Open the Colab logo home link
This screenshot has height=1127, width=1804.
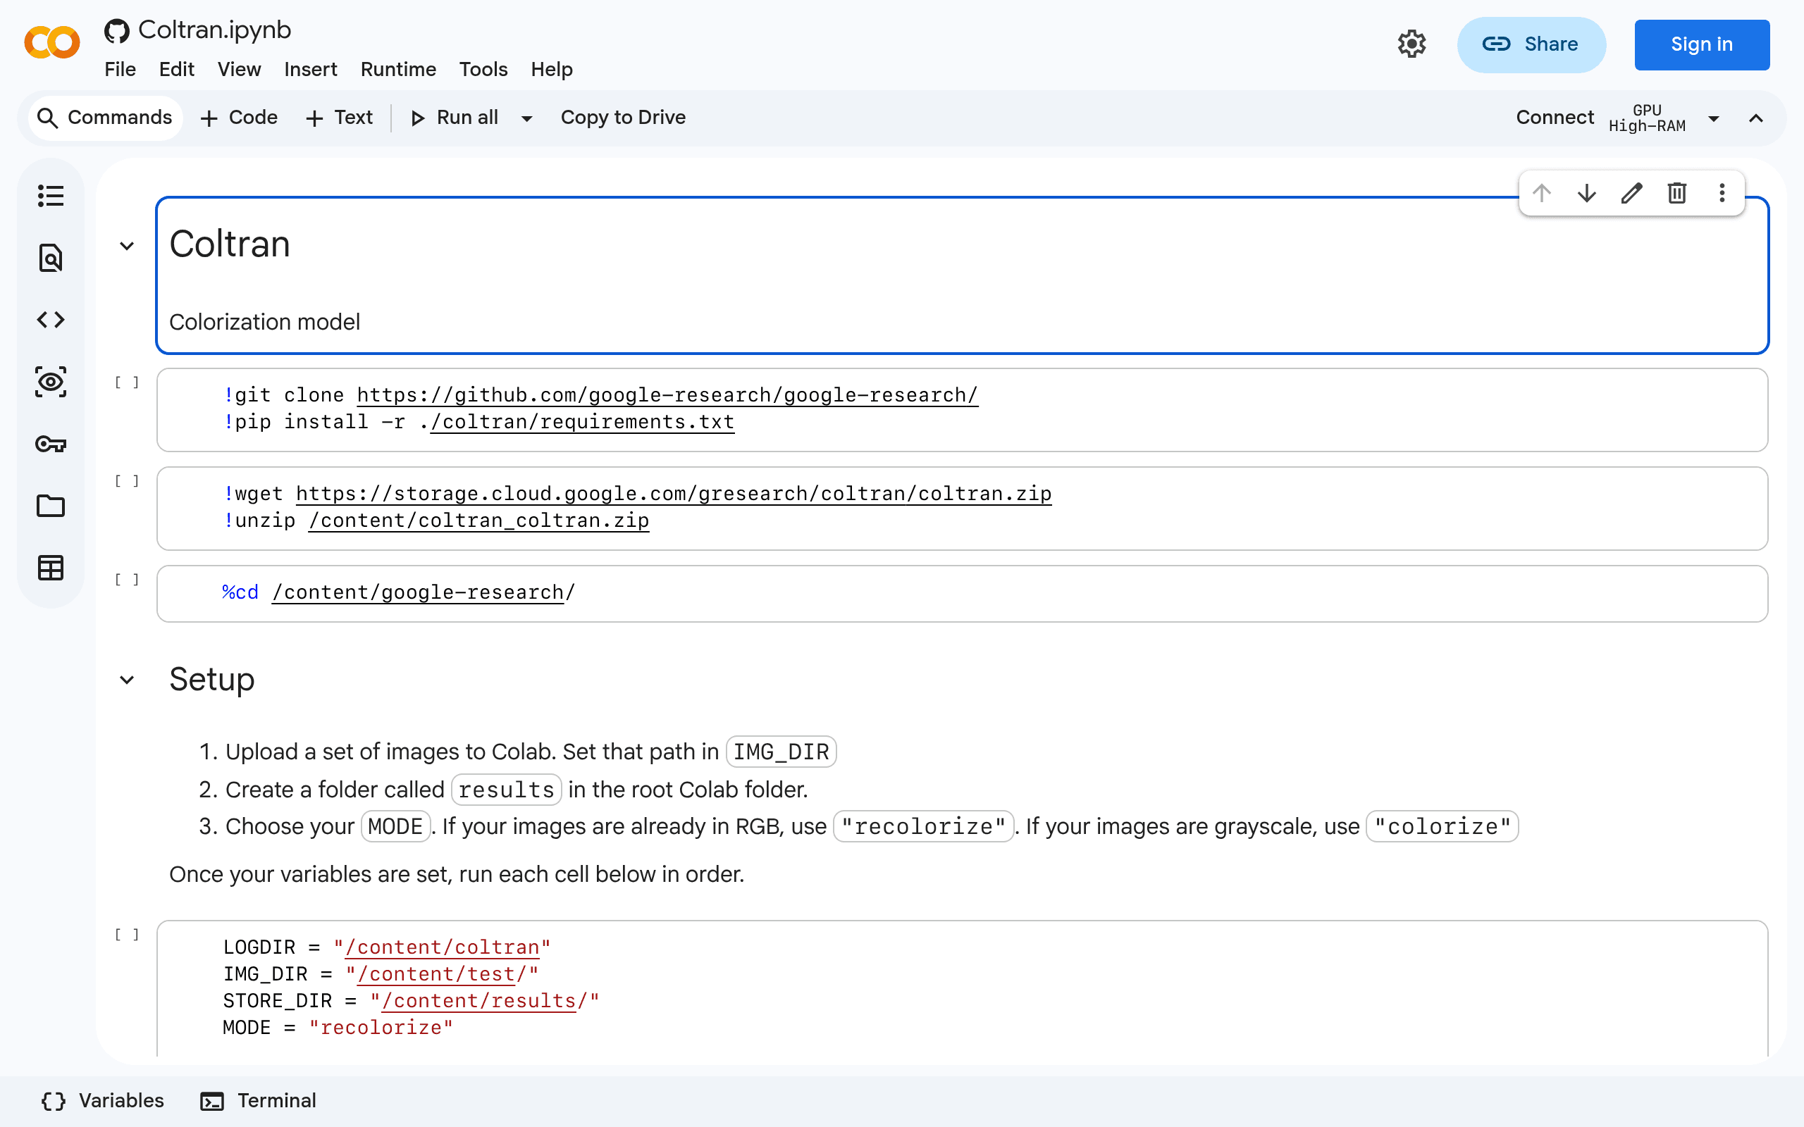(51, 42)
